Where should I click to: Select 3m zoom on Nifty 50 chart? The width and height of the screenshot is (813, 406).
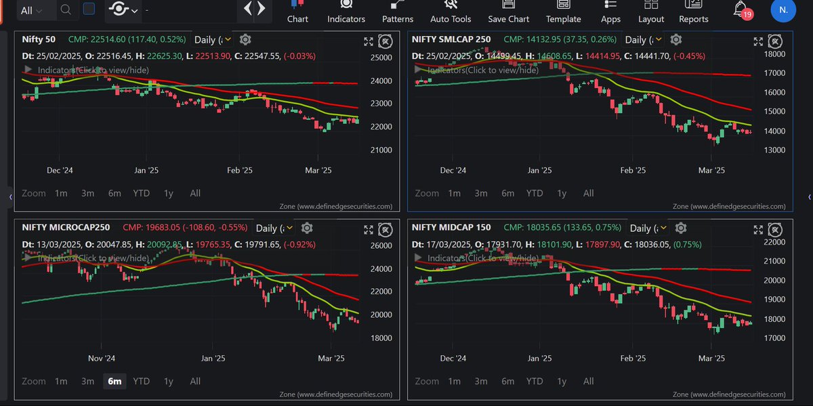87,193
